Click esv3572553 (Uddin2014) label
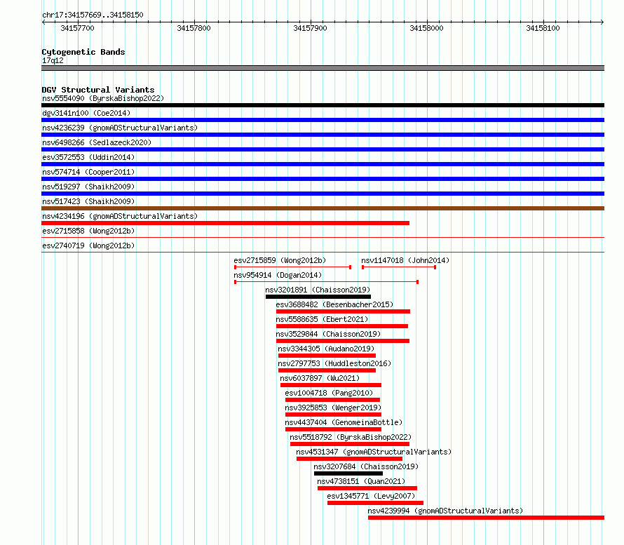The height and width of the screenshot is (545, 624). coord(88,157)
